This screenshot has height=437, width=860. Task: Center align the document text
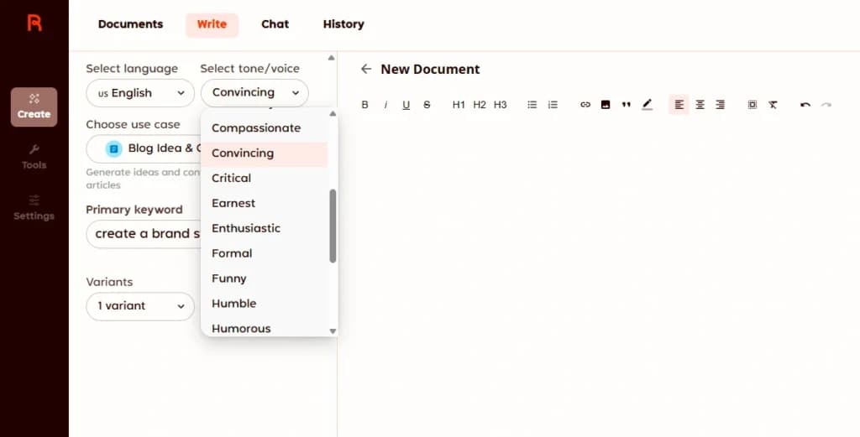(700, 105)
